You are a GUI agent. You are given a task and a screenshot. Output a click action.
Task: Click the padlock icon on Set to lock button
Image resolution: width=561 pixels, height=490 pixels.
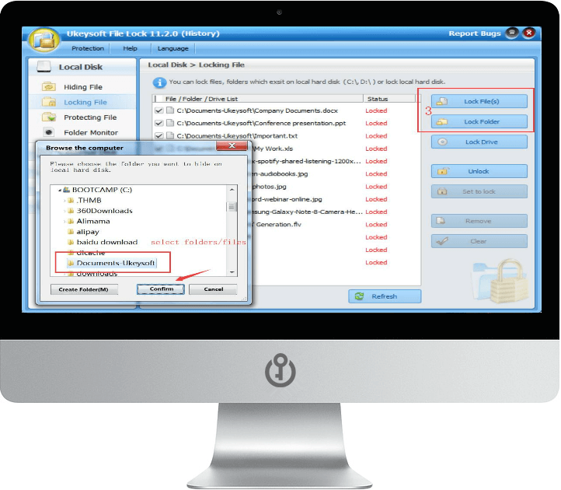point(442,191)
